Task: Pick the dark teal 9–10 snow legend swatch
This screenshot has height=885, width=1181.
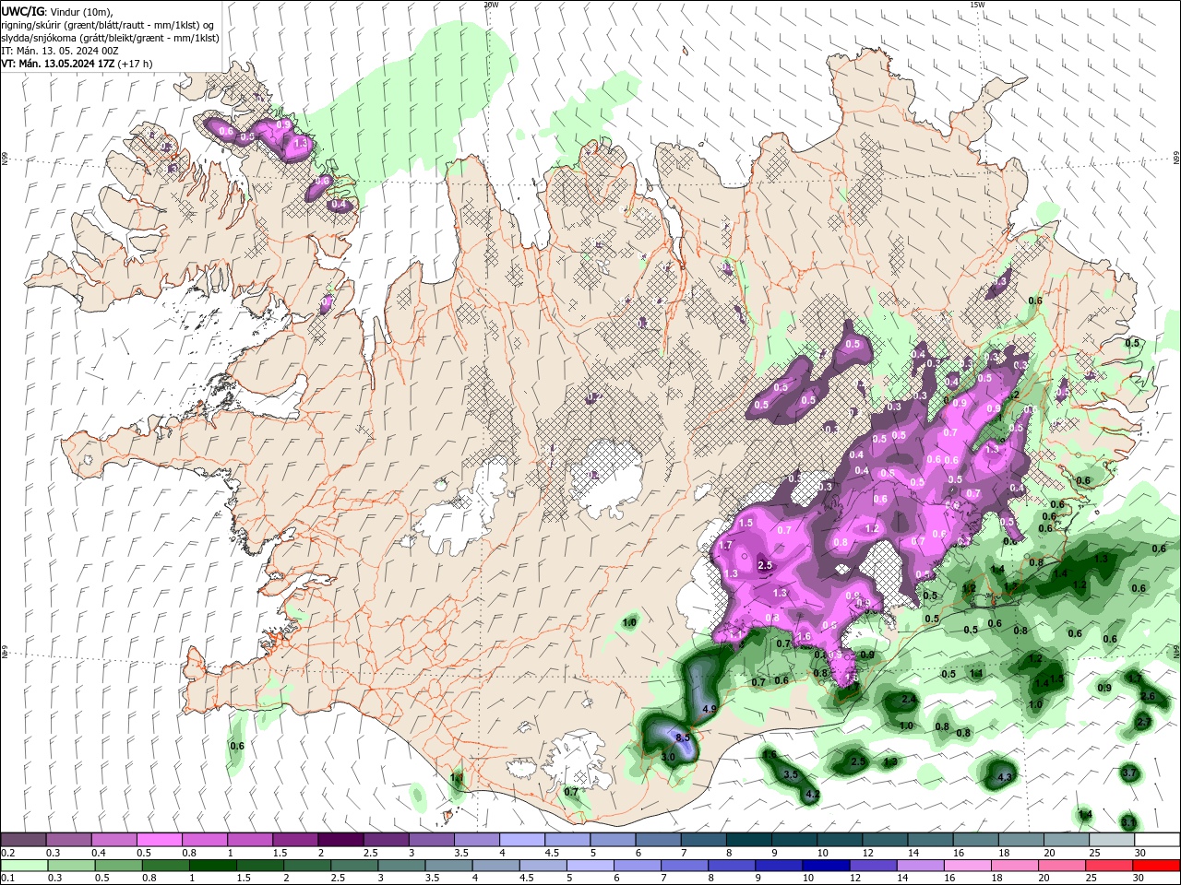Action: click(x=794, y=840)
